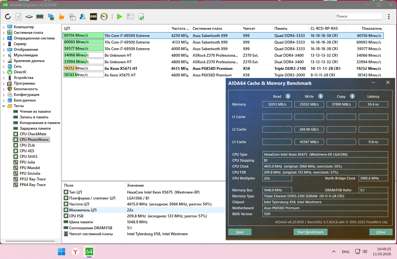Expand the Хранение данных tree node

(4, 61)
